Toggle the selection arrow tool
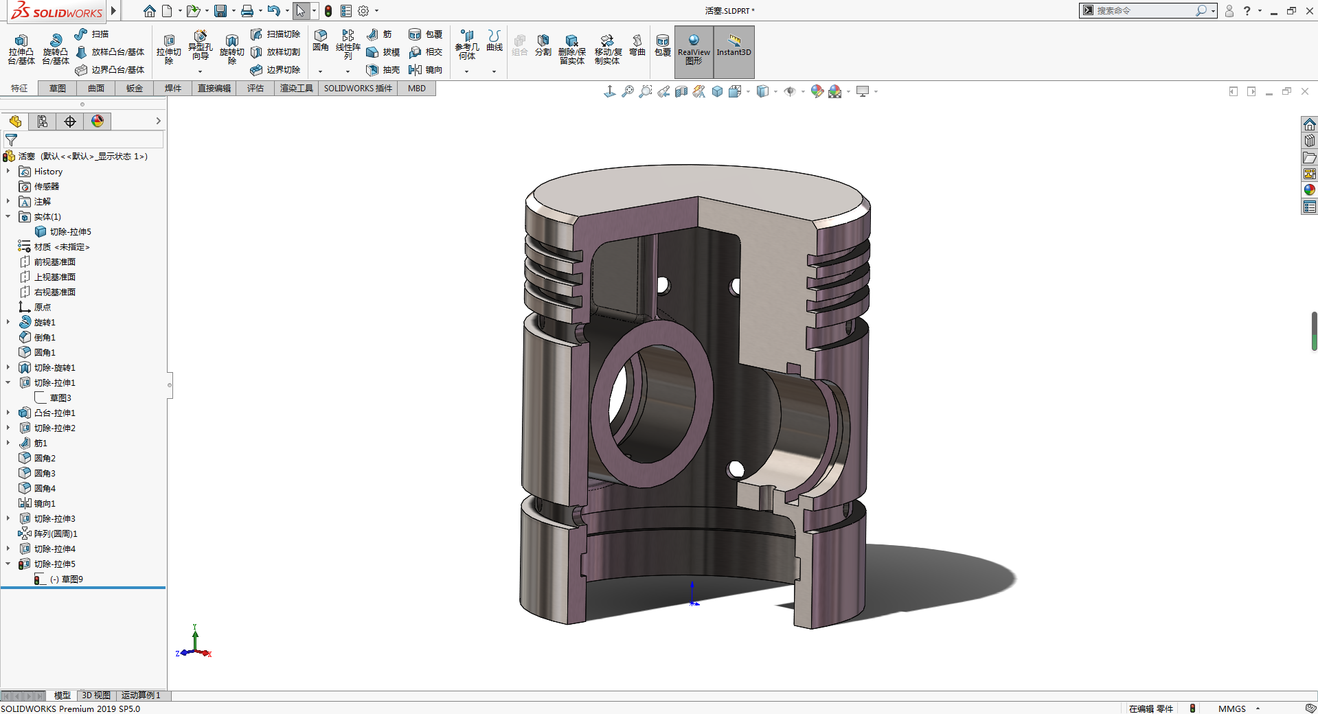The width and height of the screenshot is (1318, 714). (x=301, y=11)
